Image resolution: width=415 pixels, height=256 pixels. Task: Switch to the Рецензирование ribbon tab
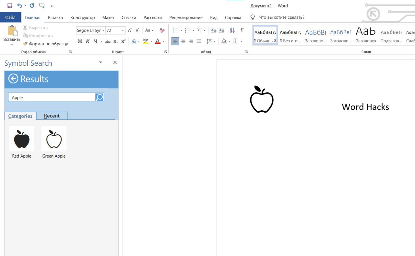pyautogui.click(x=186, y=17)
